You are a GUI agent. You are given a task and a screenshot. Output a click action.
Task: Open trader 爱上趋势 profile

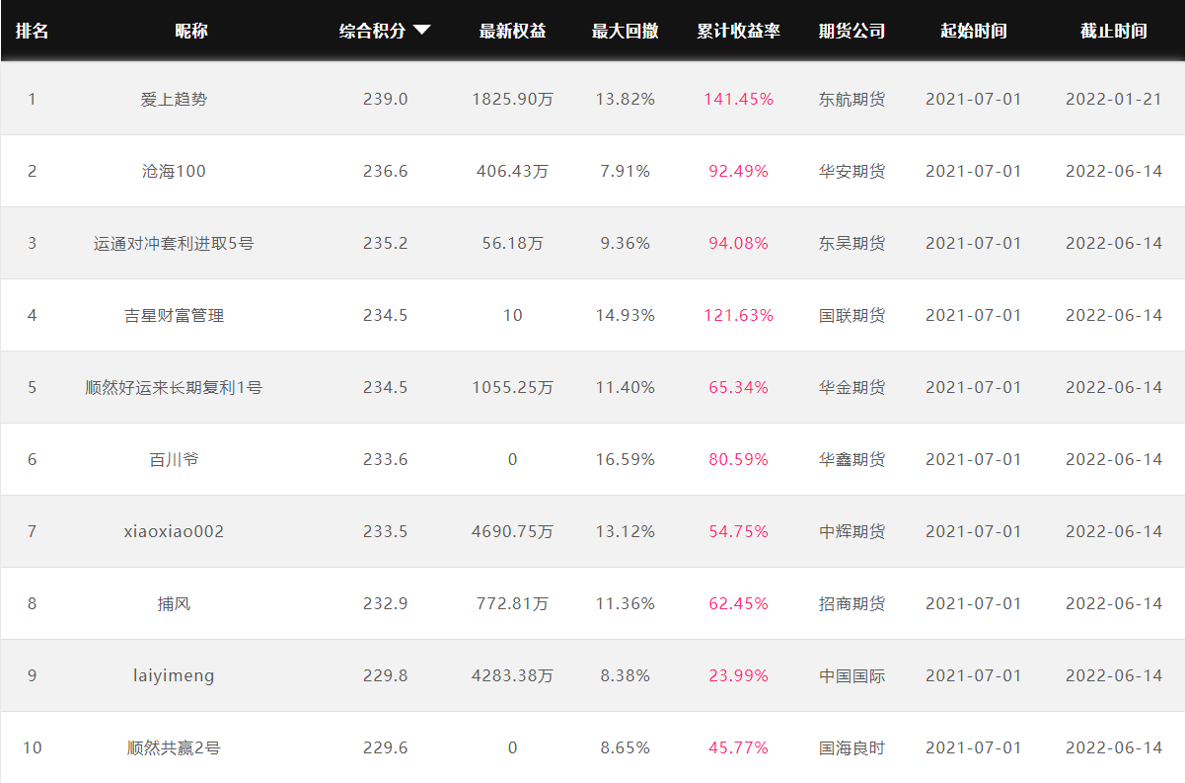coord(175,99)
